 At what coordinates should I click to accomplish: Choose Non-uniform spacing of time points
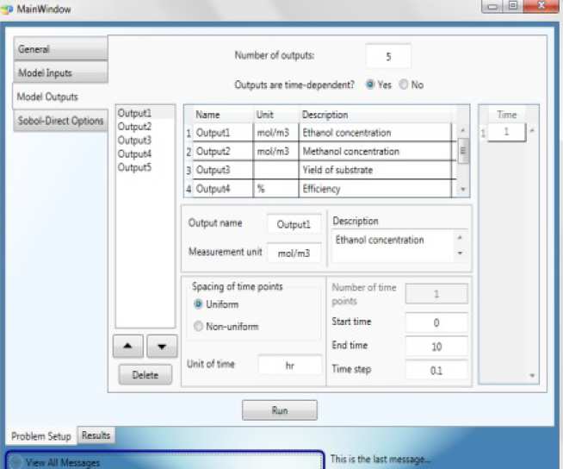(199, 326)
